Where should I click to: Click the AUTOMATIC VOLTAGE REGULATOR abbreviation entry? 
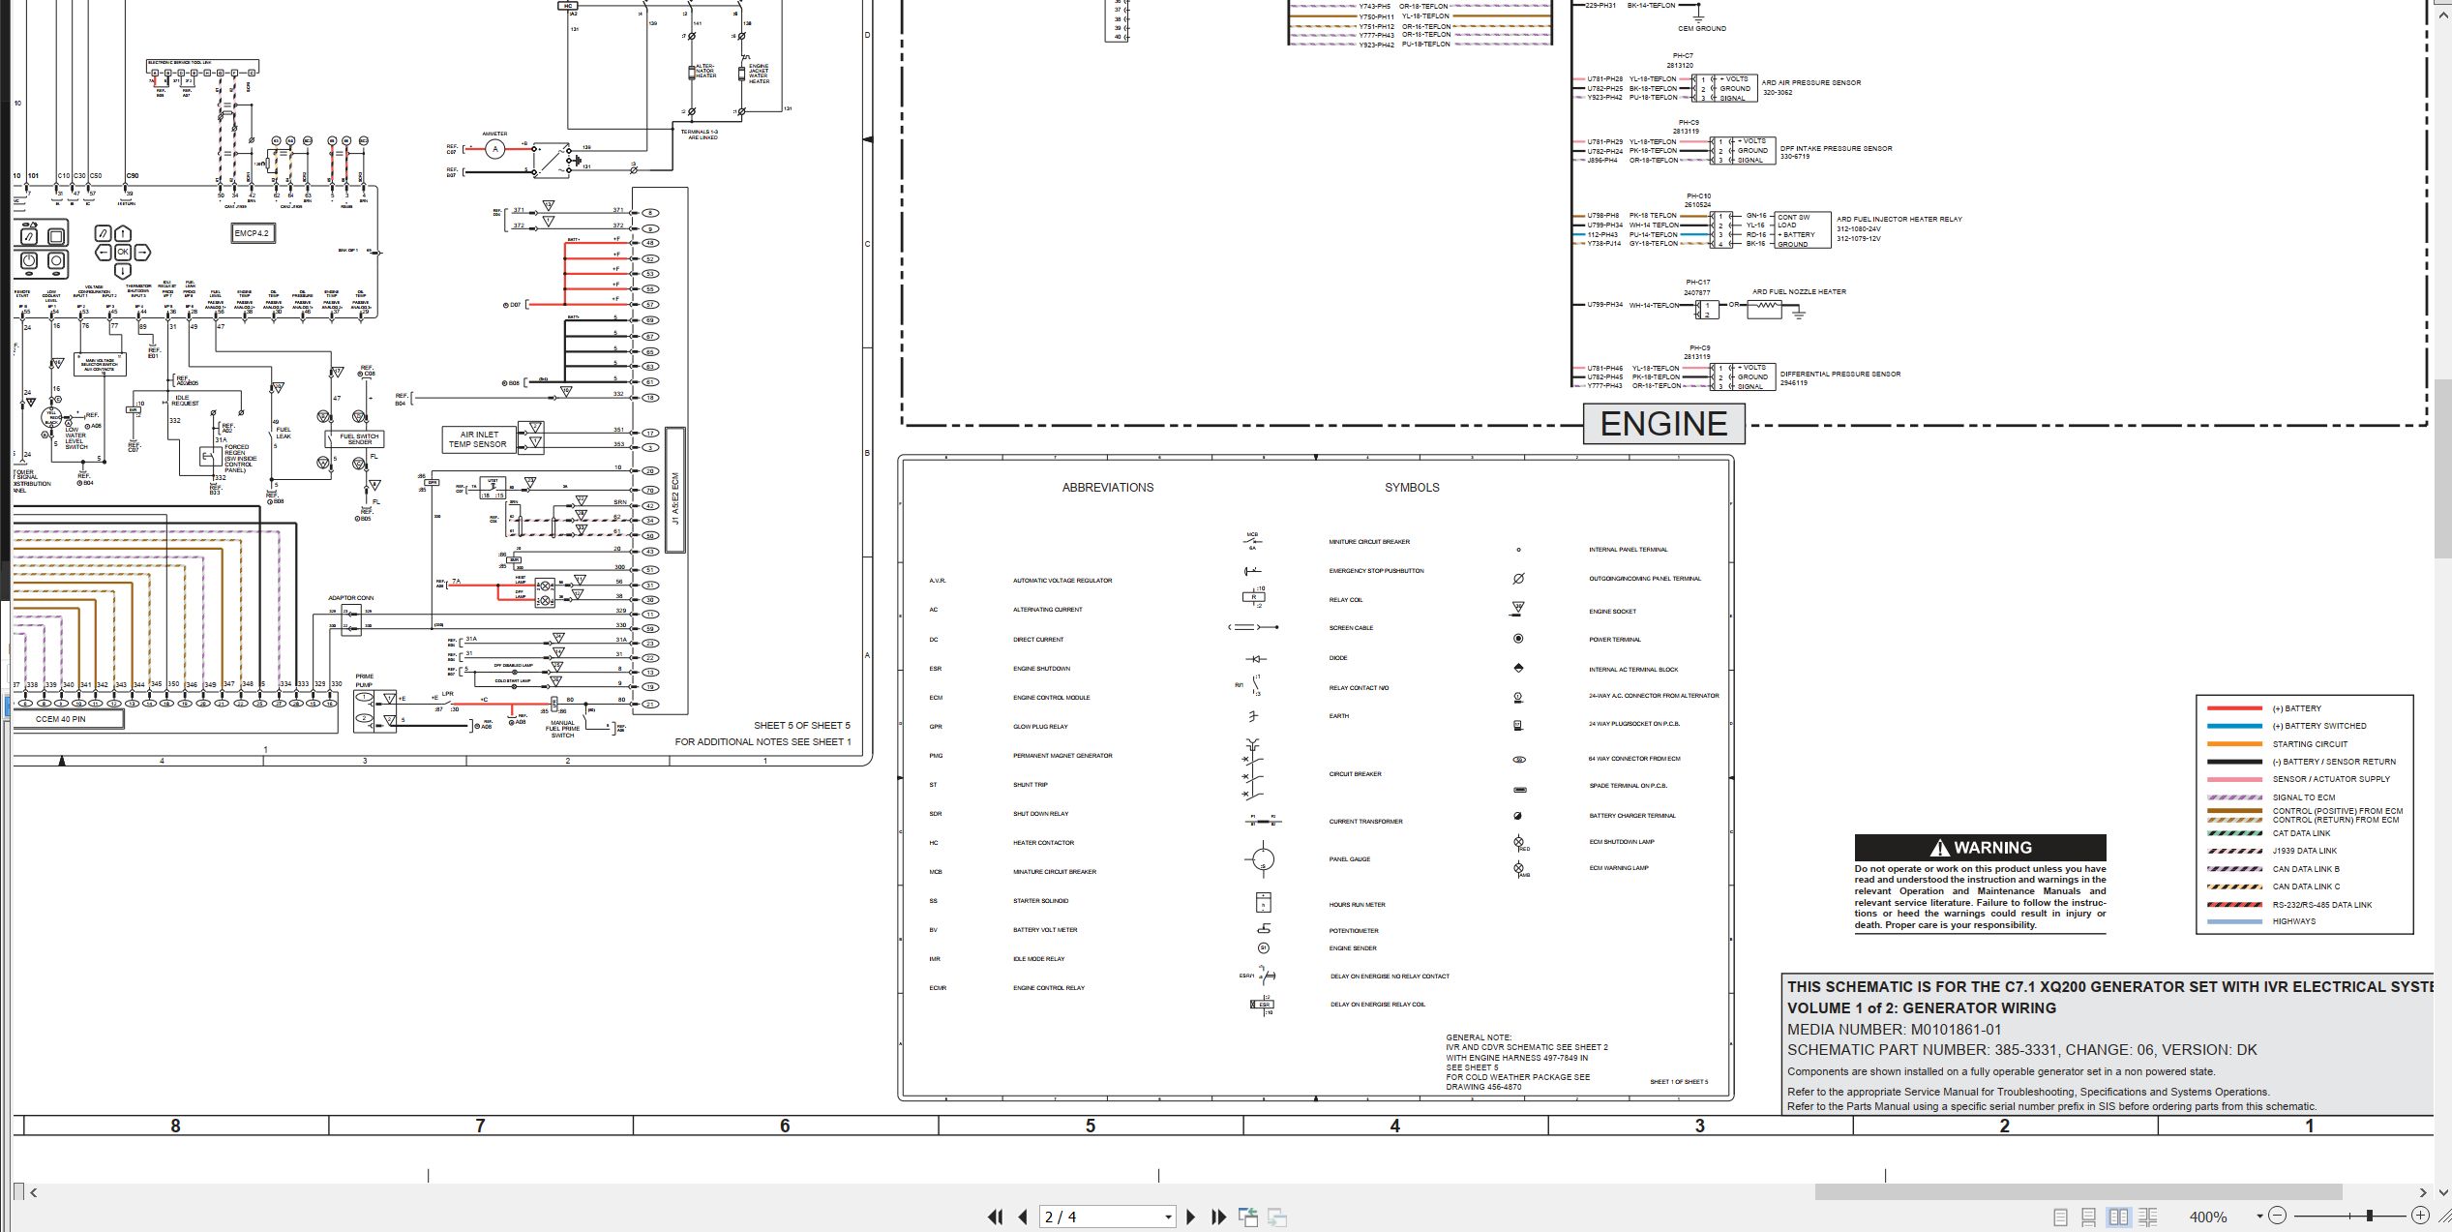point(1062,581)
